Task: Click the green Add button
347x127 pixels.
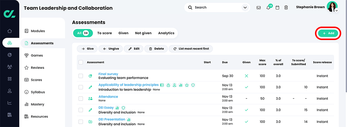Action: click(328, 33)
